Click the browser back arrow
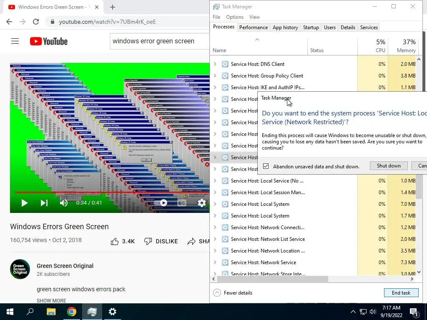 click(x=9, y=22)
